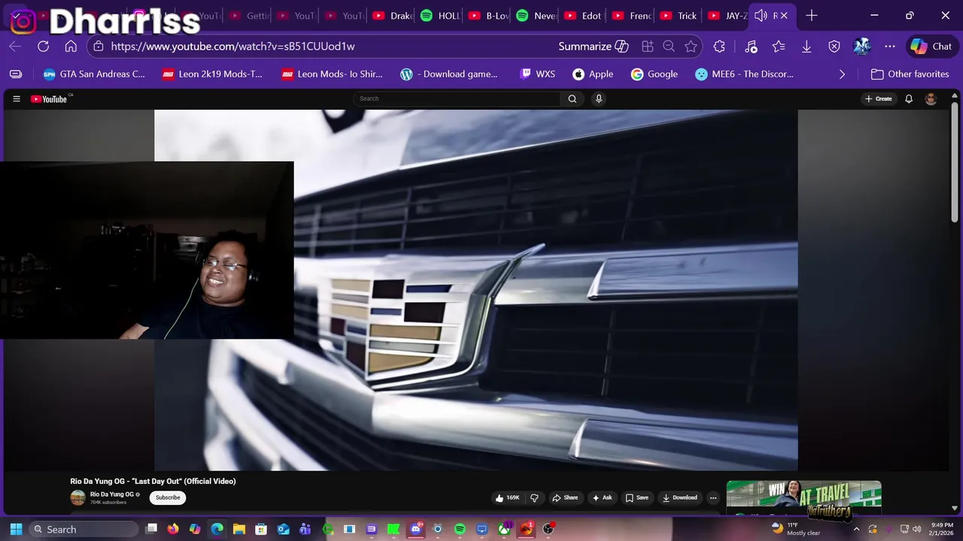Open a new browser tab
This screenshot has width=963, height=541.
[x=811, y=16]
